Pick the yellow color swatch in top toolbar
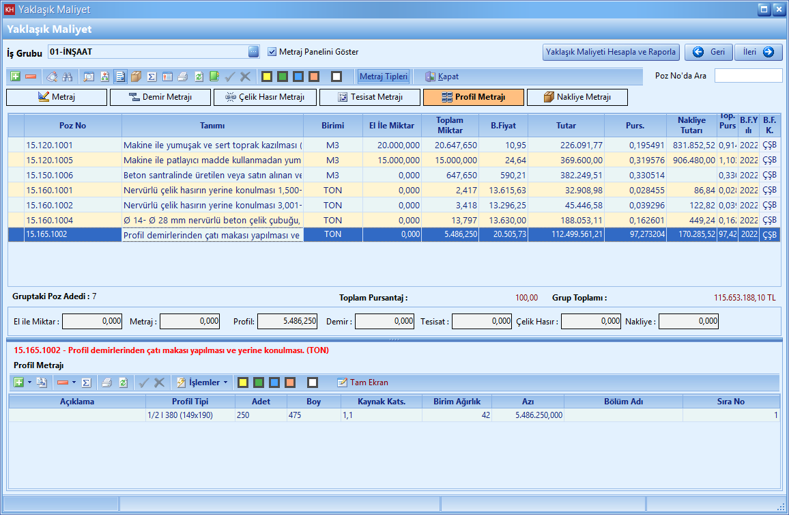Viewport: 789px width, 515px height. tap(267, 76)
